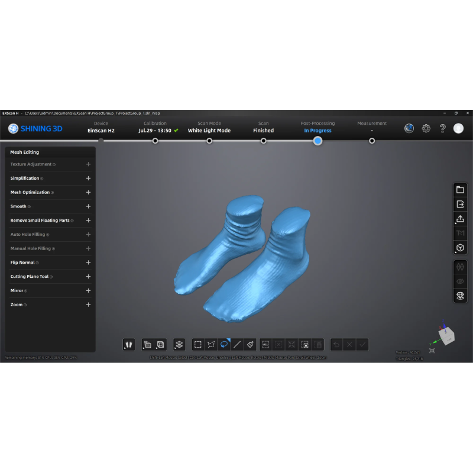Click the Scan Mode workflow progress dot
This screenshot has width=473, height=473.
[x=209, y=141]
